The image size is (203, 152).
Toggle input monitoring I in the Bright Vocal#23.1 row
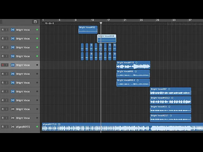6,118
